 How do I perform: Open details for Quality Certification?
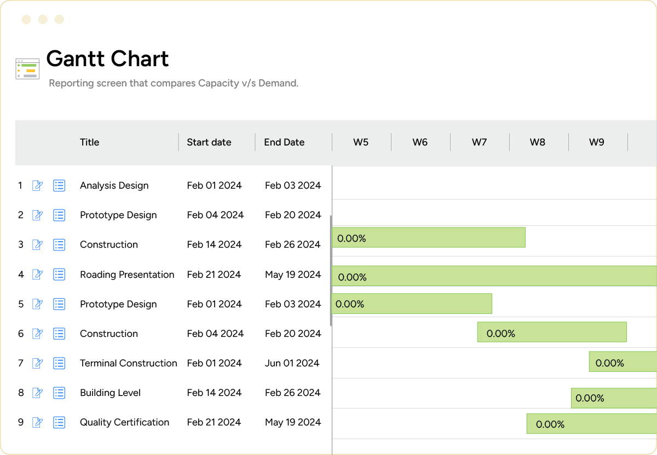pos(59,422)
